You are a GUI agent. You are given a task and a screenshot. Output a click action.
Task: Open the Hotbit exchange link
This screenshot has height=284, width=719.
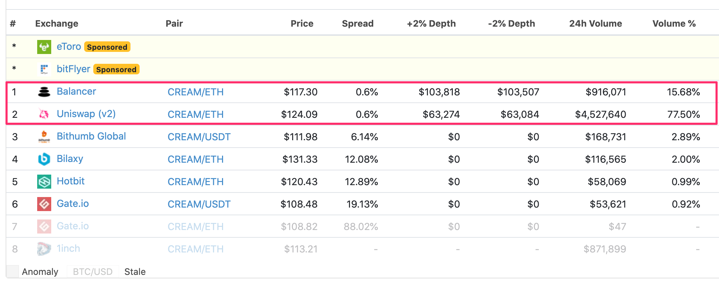[x=70, y=181]
